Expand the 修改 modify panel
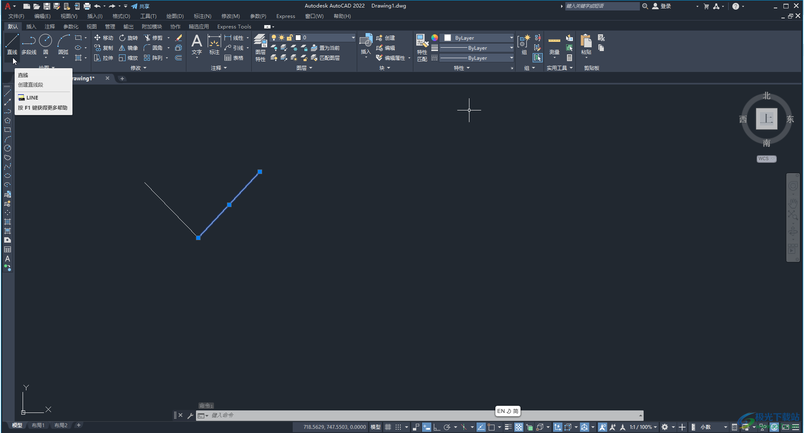 139,68
